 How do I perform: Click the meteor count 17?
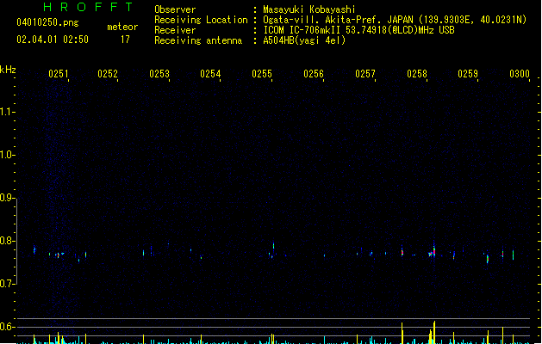click(x=125, y=40)
